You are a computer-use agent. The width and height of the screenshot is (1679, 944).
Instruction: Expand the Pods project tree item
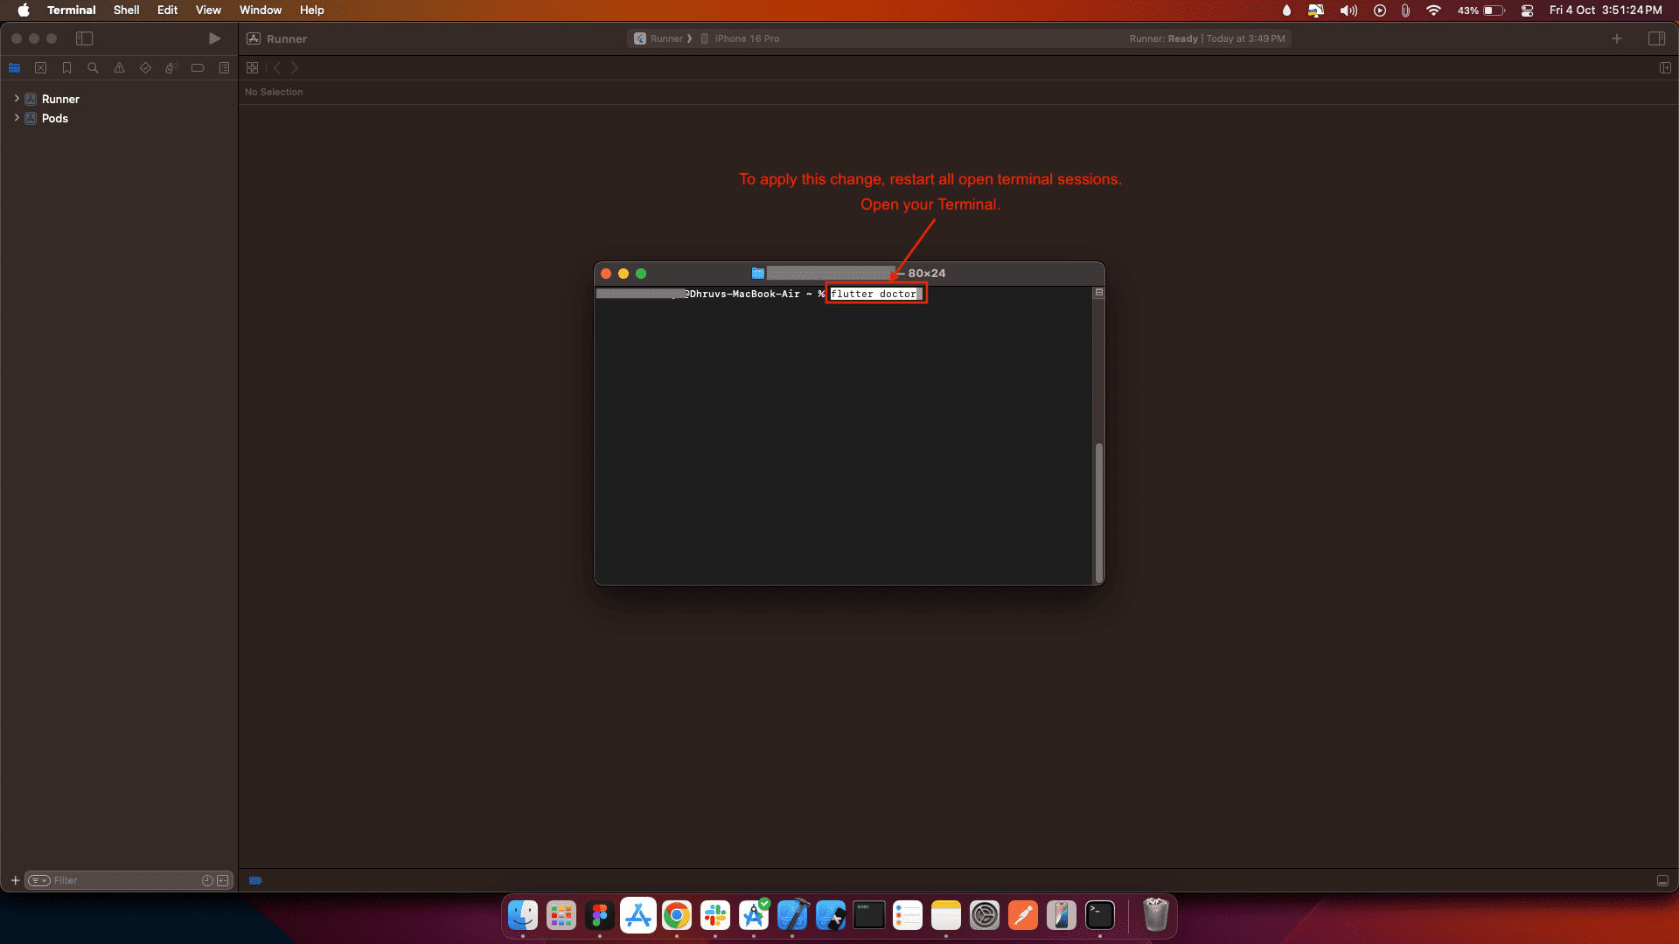tap(17, 118)
